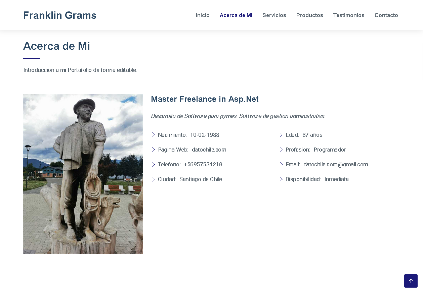This screenshot has height=292, width=423.
Task: Navigate to Testimonios
Action: tap(349, 15)
